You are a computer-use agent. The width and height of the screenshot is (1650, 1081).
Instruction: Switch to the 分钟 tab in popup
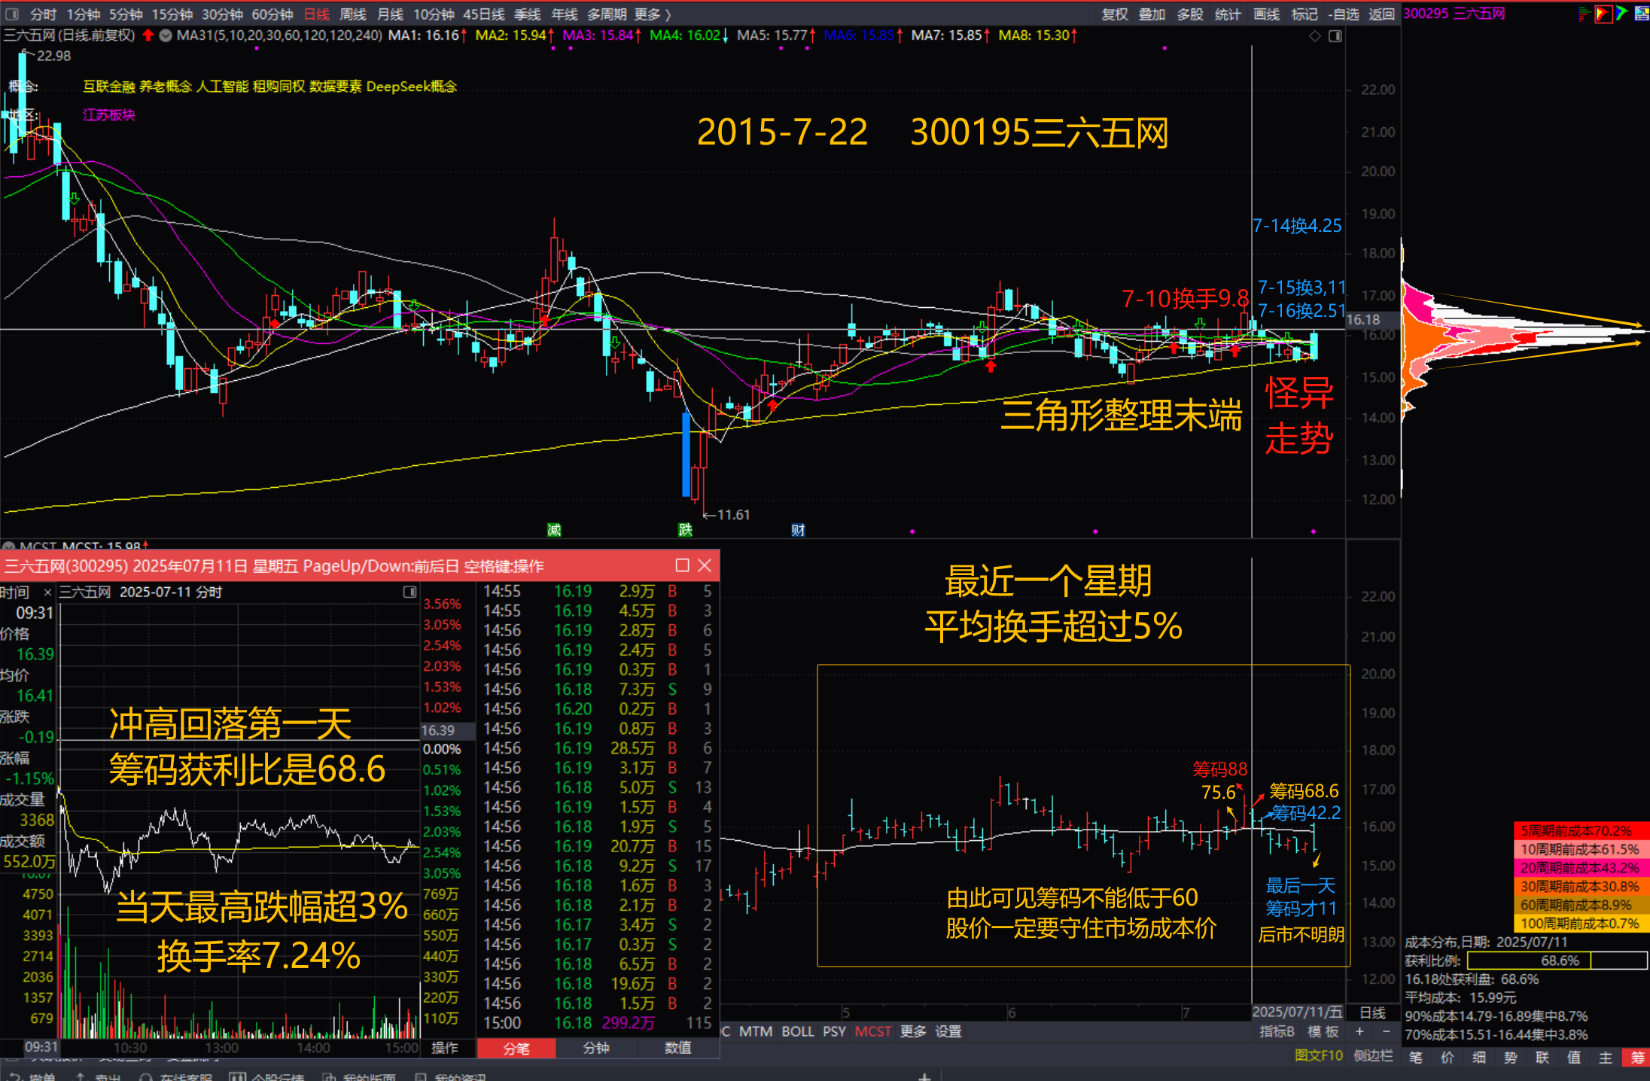(596, 1048)
